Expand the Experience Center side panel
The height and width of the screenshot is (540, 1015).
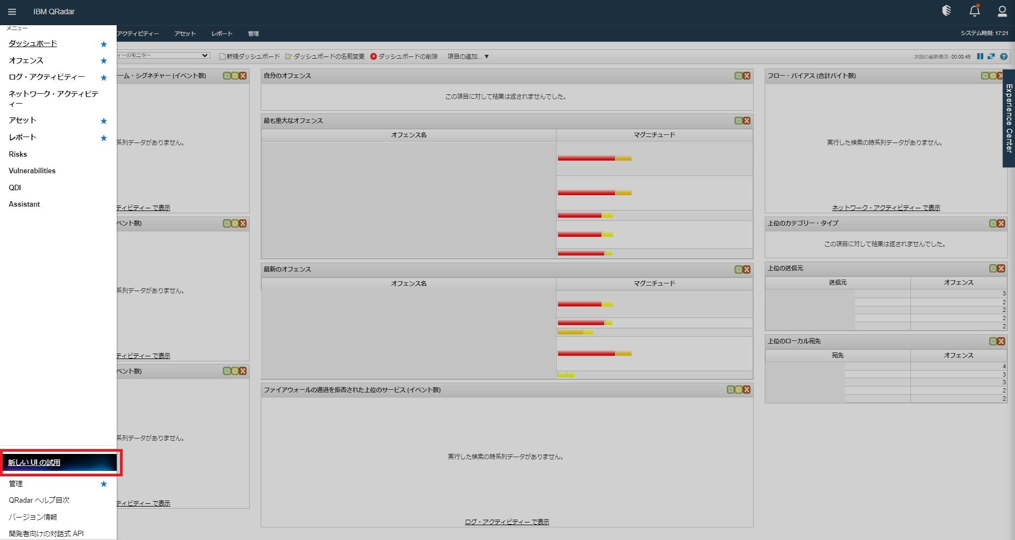point(1008,118)
